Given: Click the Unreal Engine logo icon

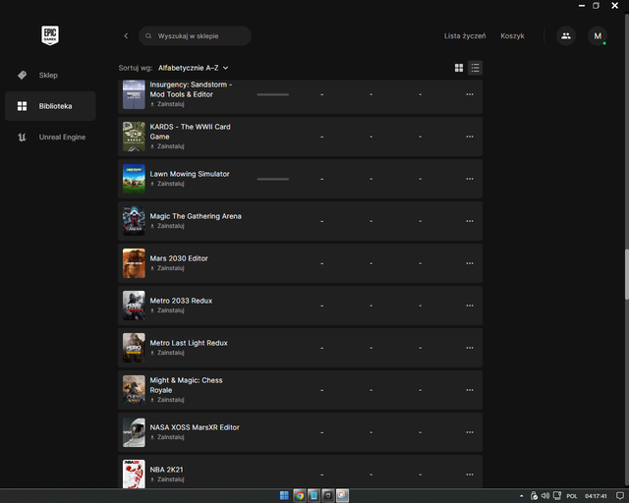Looking at the screenshot, I should (22, 138).
